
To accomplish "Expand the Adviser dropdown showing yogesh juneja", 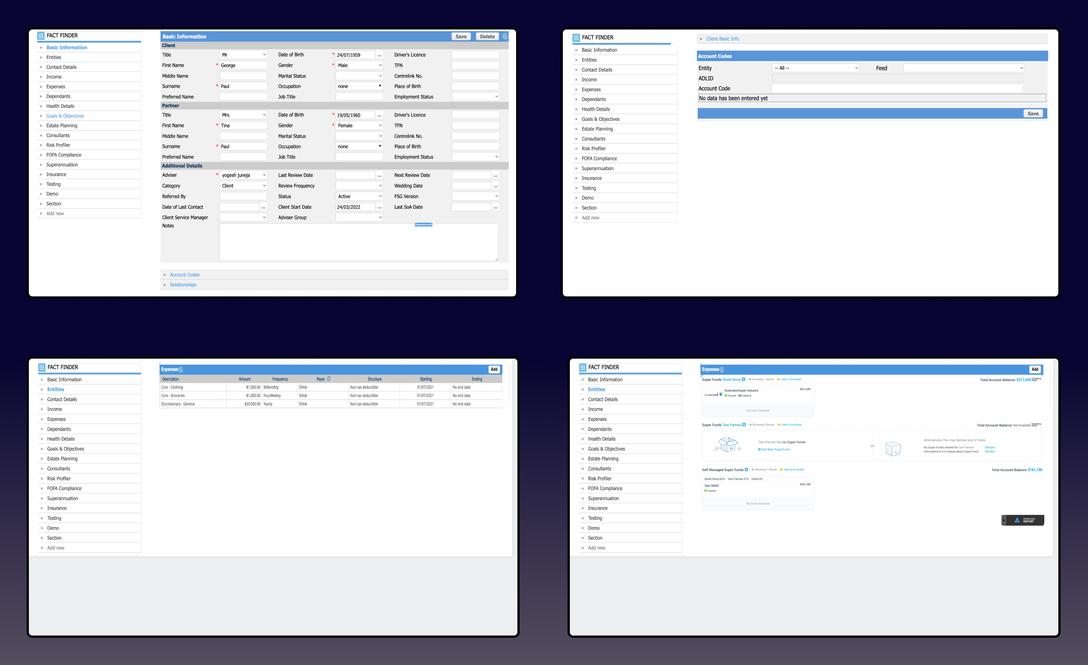I will (x=243, y=175).
